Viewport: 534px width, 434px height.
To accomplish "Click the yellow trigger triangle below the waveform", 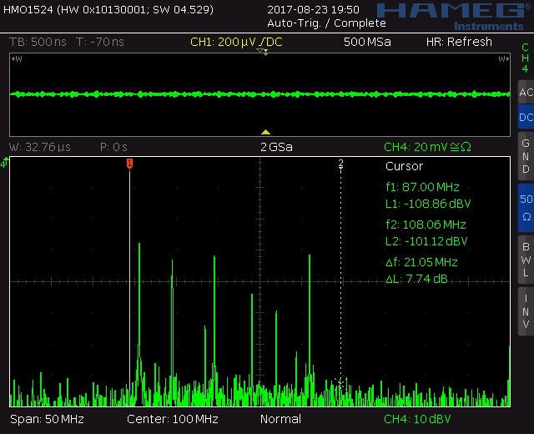I will pyautogui.click(x=265, y=132).
